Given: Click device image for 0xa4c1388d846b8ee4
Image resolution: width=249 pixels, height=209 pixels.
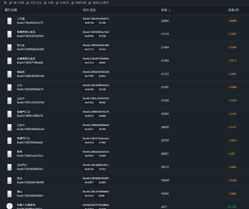Looking at the screenshot, I should coord(10,127).
